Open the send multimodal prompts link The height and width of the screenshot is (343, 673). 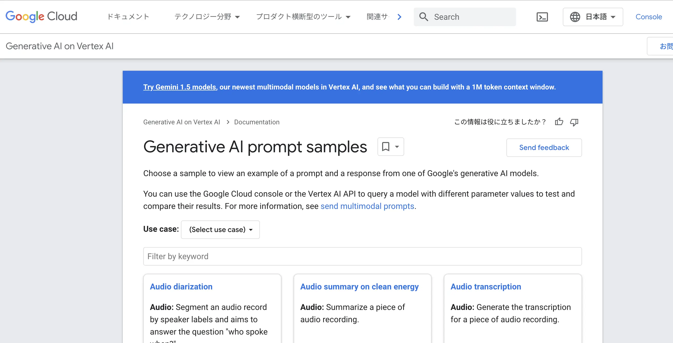point(367,206)
